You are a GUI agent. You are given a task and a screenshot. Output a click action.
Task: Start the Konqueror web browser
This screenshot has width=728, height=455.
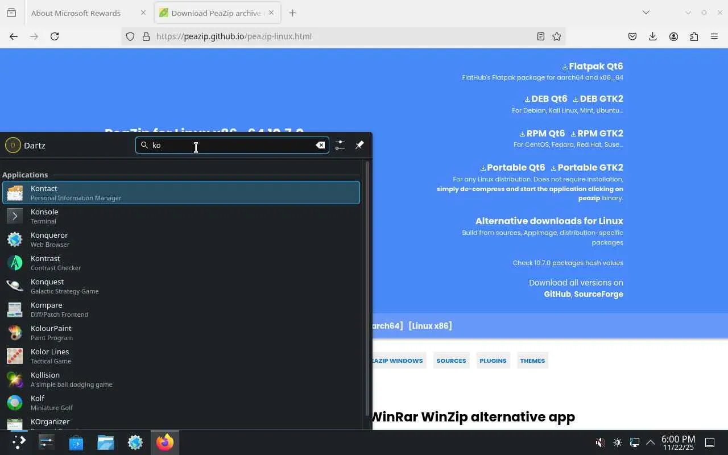point(181,239)
